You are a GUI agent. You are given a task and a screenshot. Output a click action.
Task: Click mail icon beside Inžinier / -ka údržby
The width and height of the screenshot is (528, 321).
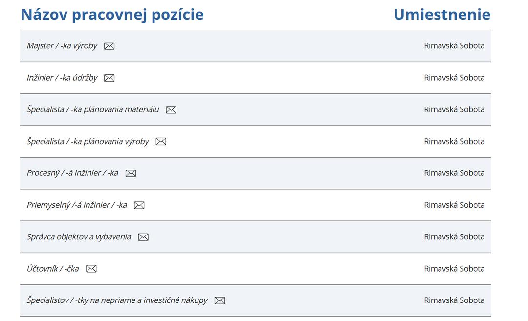[109, 78]
